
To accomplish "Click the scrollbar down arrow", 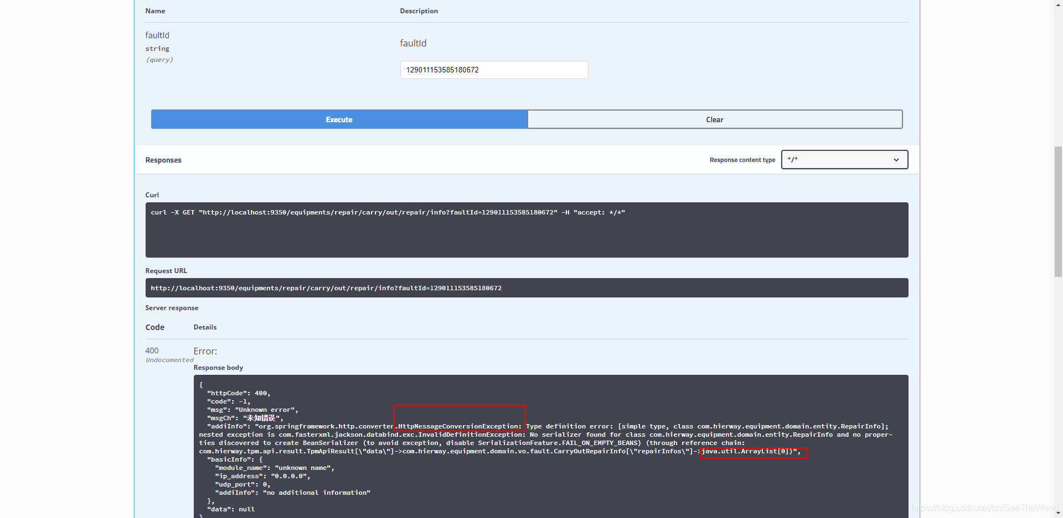I will tap(1058, 513).
